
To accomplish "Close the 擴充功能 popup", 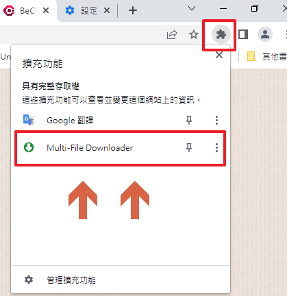I will [219, 55].
